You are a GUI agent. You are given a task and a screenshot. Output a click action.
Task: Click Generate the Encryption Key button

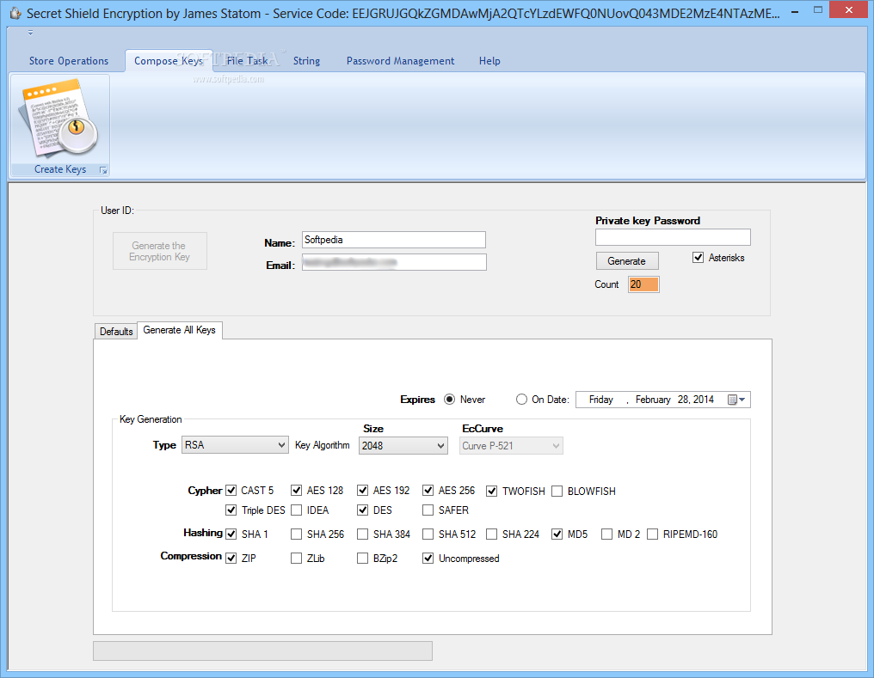coord(160,251)
